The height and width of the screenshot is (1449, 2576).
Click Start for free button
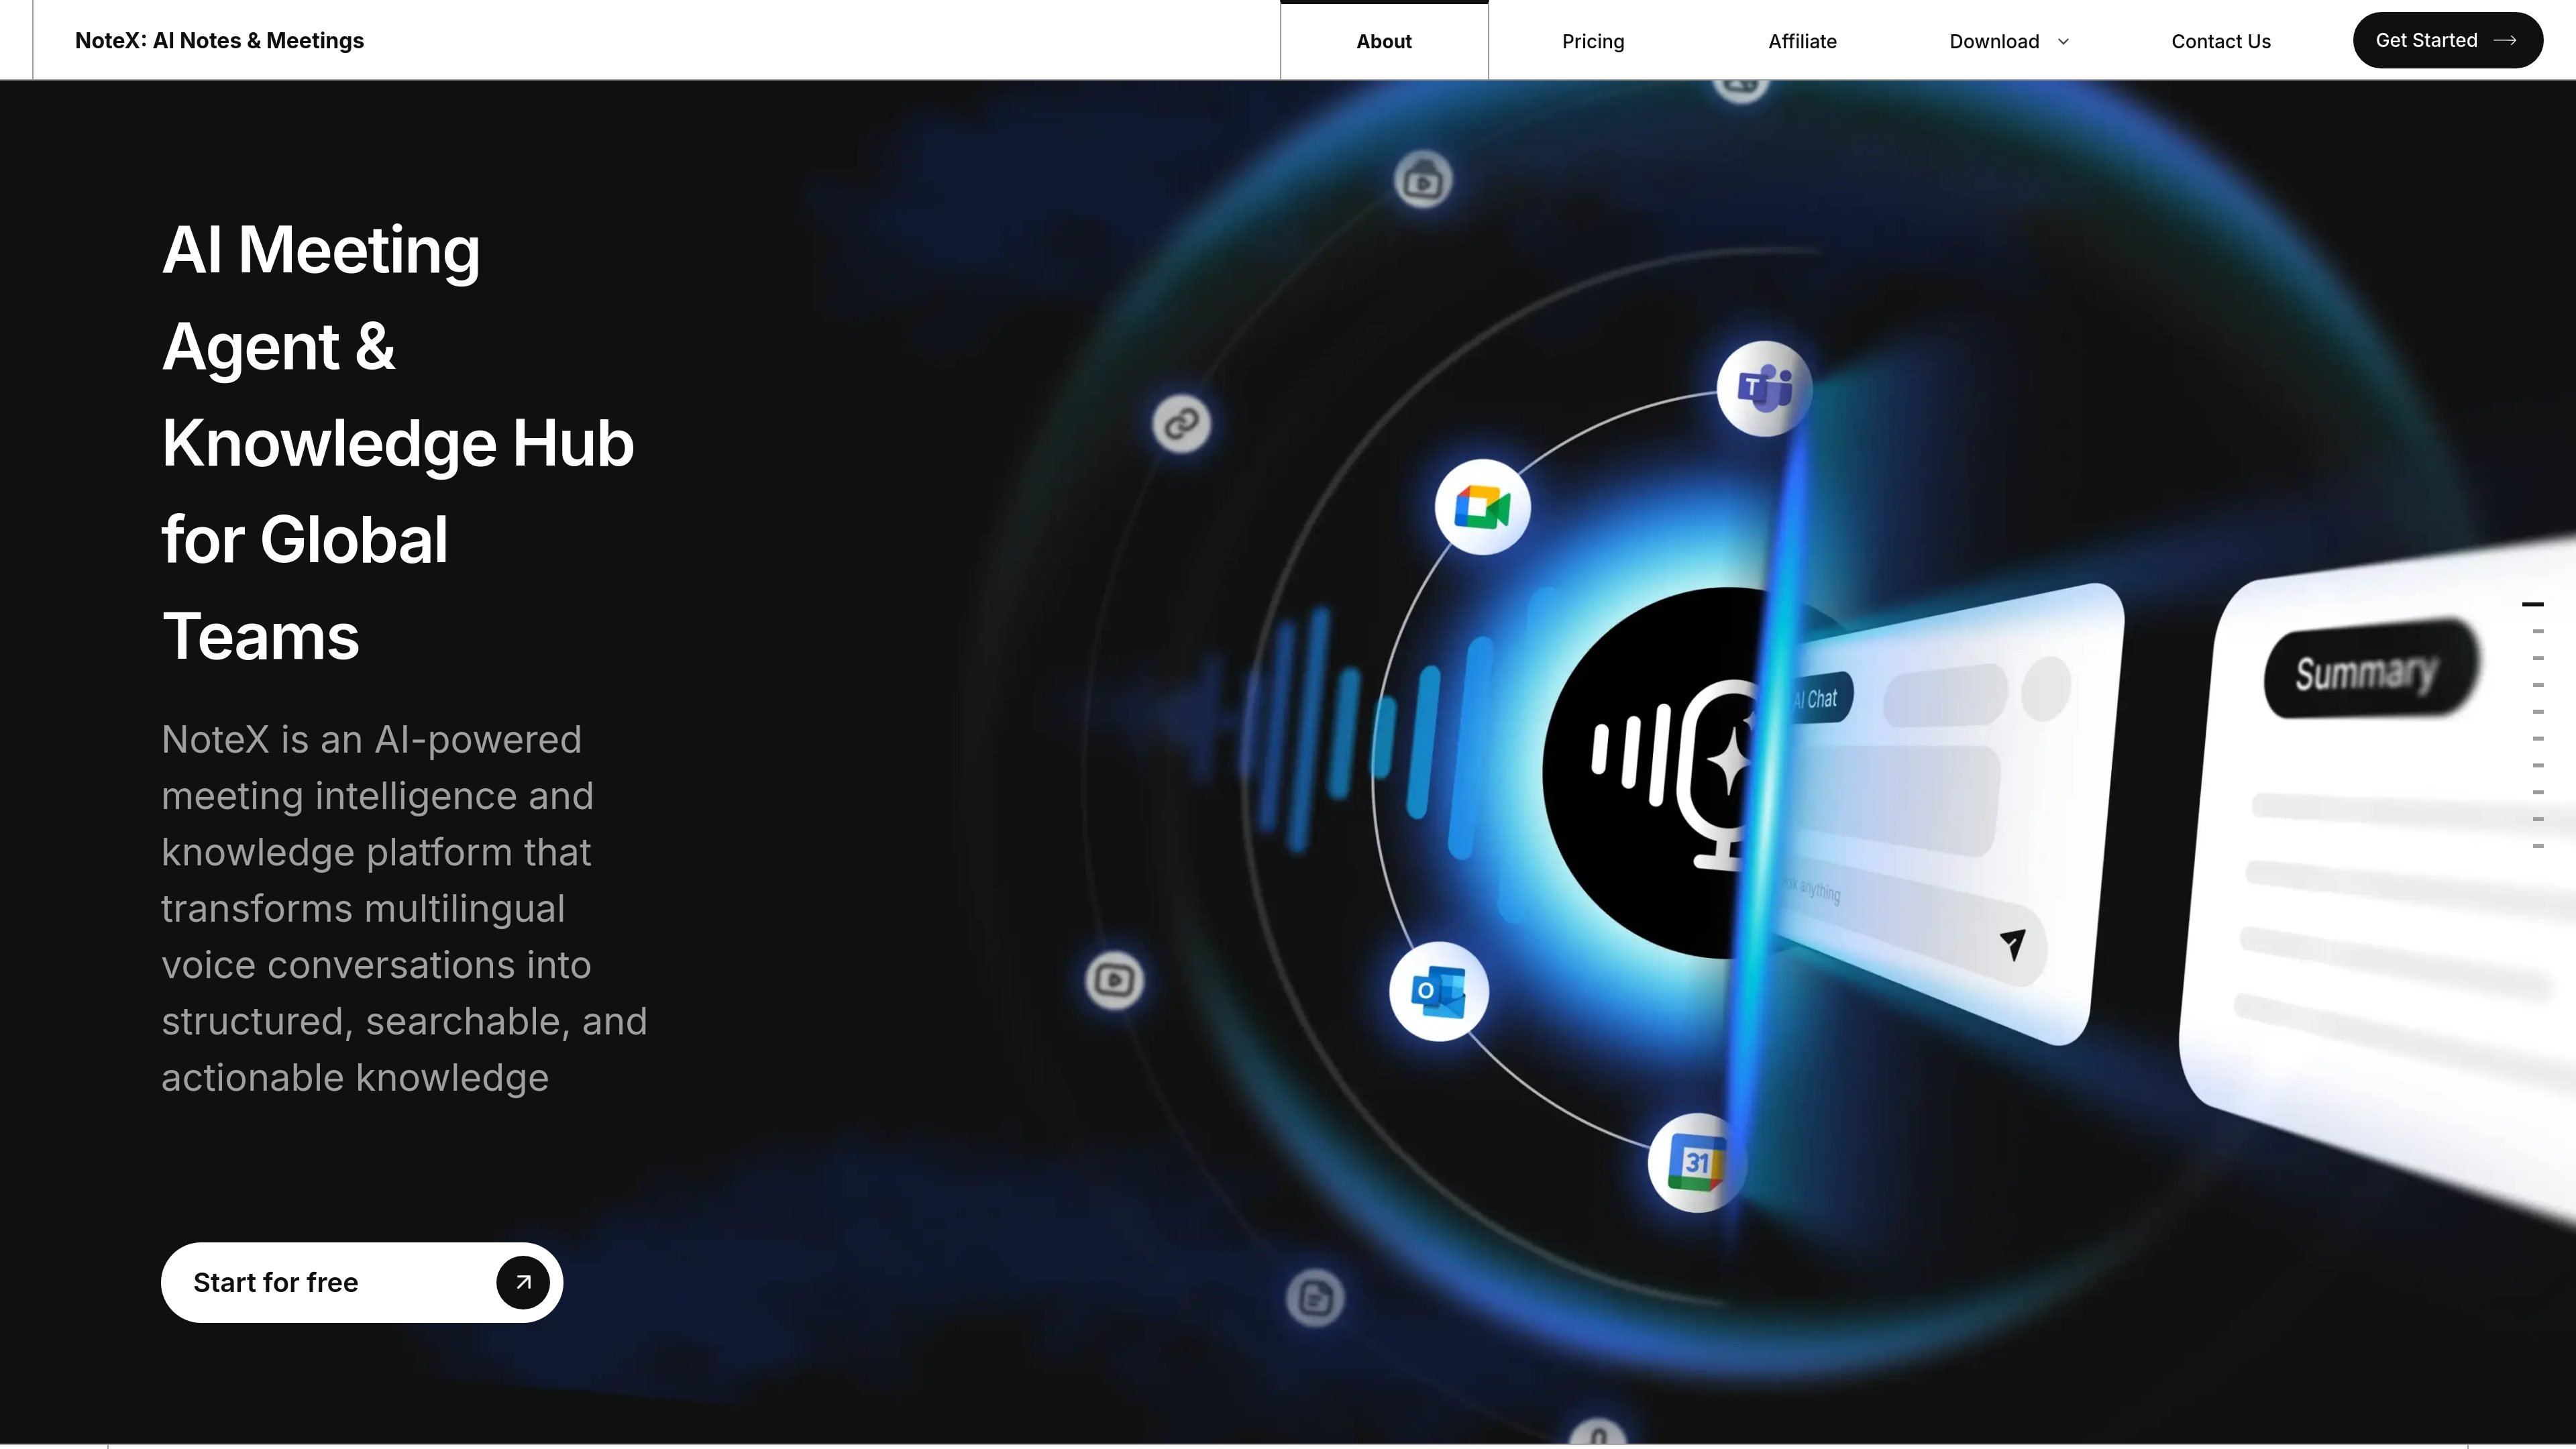[x=362, y=1282]
